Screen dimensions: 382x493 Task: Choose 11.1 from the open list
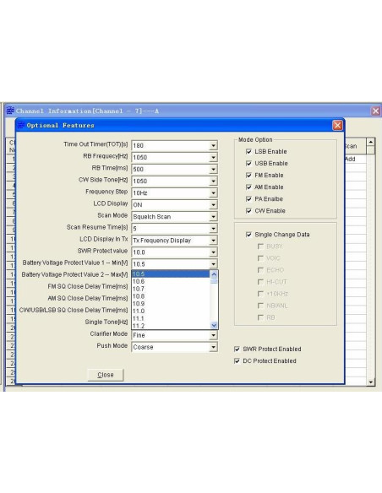click(171, 318)
